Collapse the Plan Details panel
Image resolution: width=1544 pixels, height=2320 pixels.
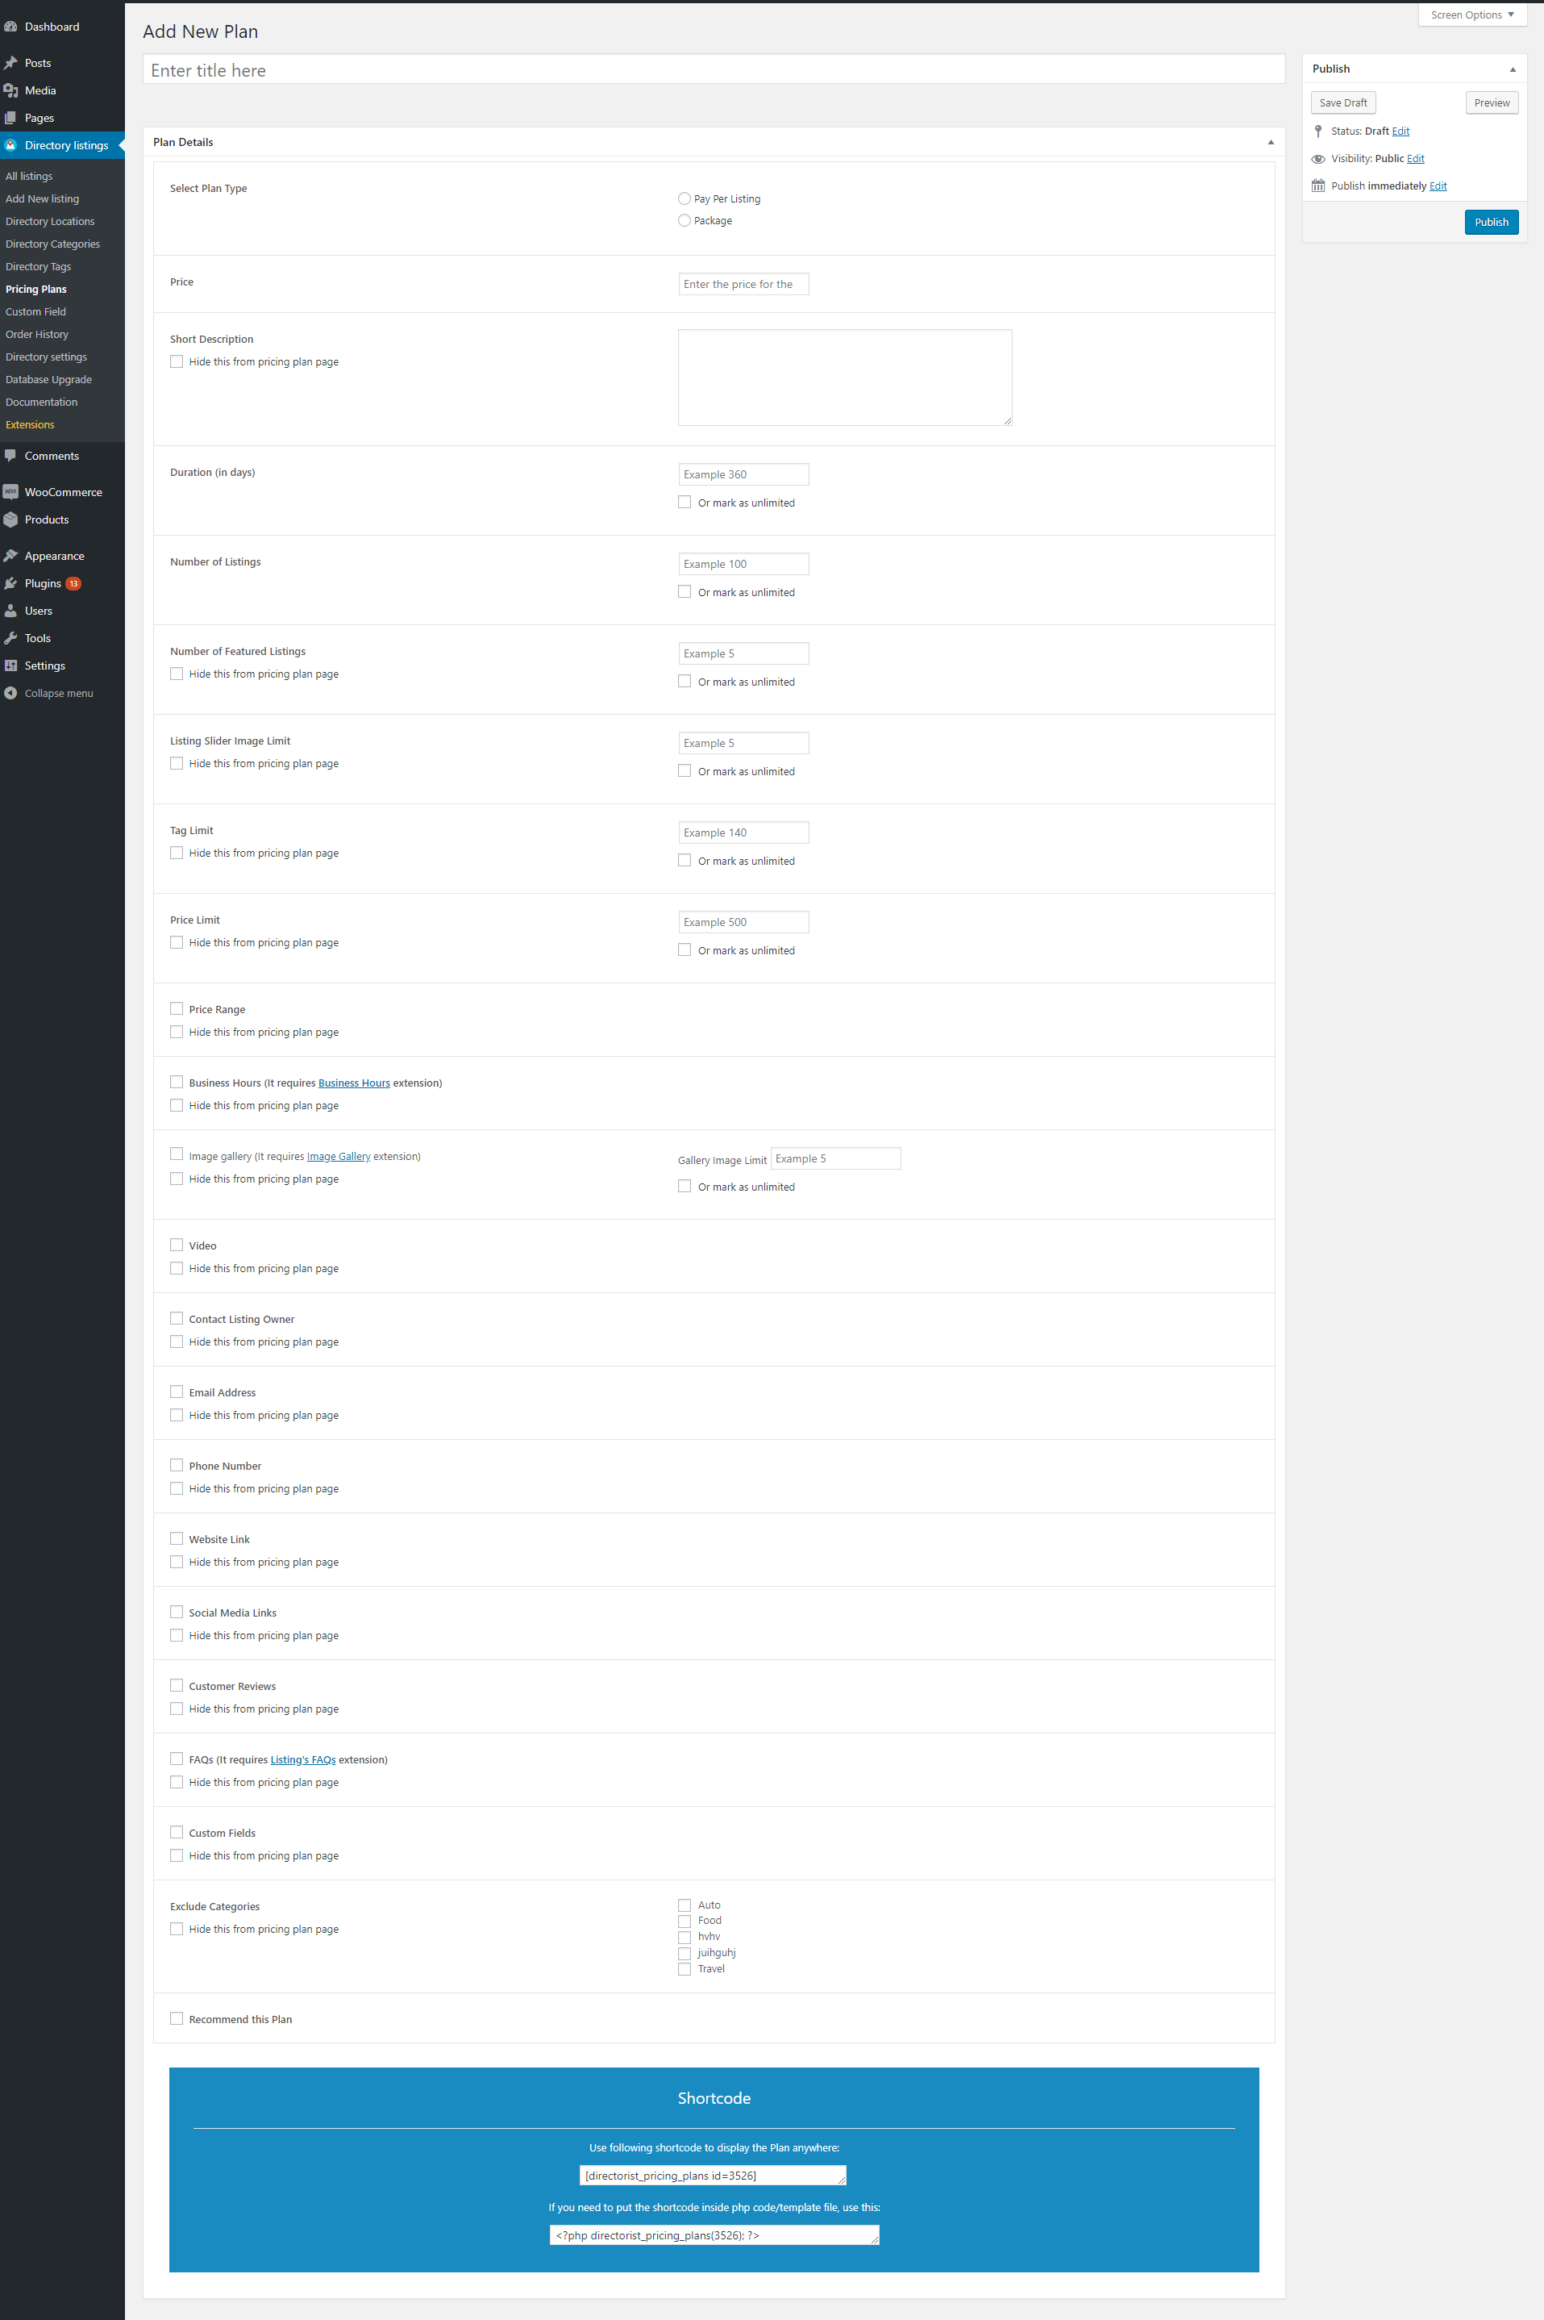coord(1270,142)
